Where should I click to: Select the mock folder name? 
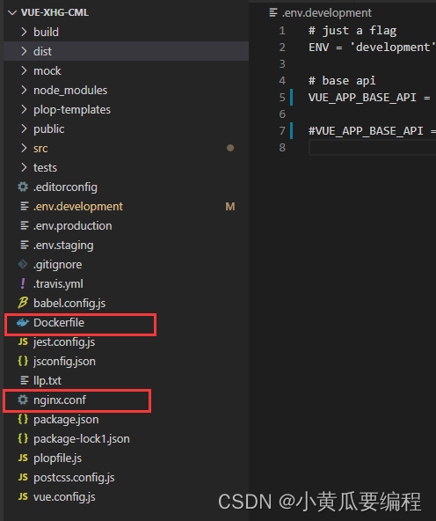pos(47,70)
